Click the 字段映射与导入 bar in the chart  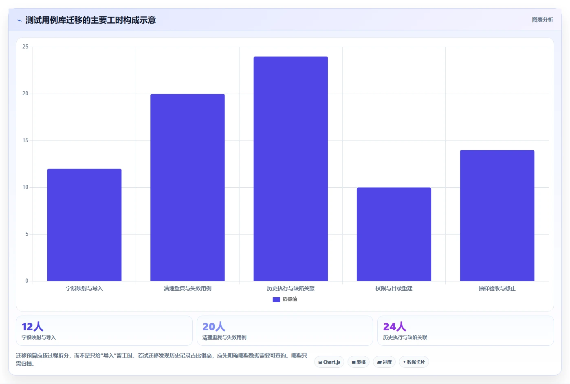pos(84,225)
